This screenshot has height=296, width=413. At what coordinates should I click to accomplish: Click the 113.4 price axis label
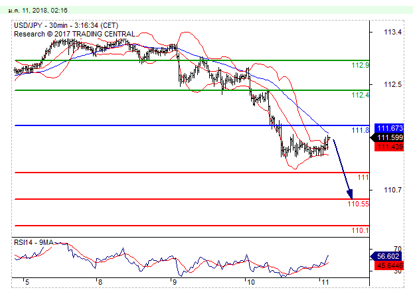click(x=392, y=32)
